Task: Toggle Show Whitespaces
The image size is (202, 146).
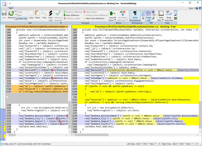Action: [x=135, y=16]
